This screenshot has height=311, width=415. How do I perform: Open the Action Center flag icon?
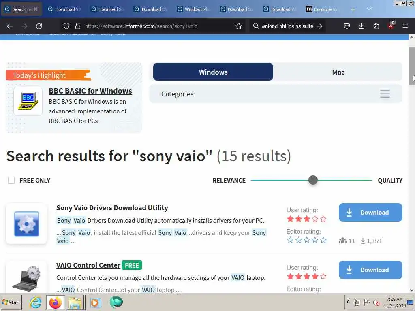(x=366, y=302)
